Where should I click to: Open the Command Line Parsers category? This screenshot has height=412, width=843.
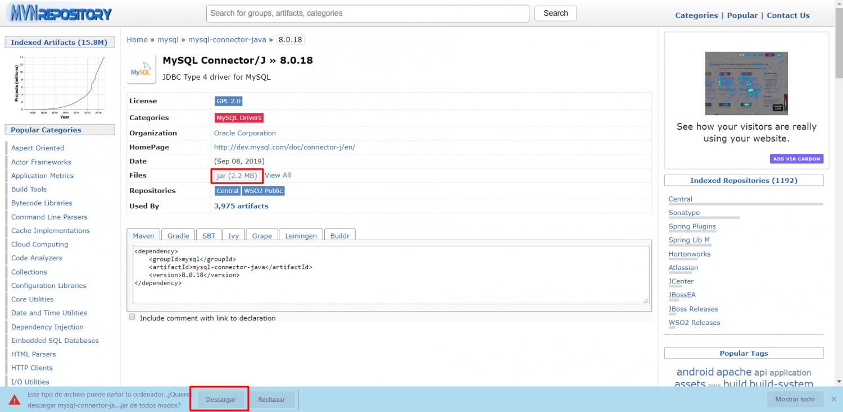(49, 217)
